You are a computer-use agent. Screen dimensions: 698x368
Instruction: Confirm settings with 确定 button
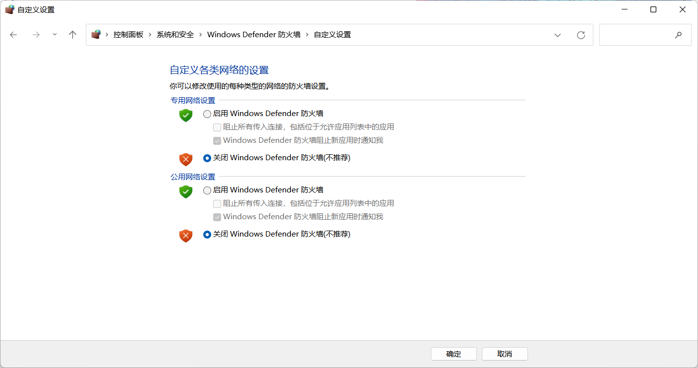[454, 354]
